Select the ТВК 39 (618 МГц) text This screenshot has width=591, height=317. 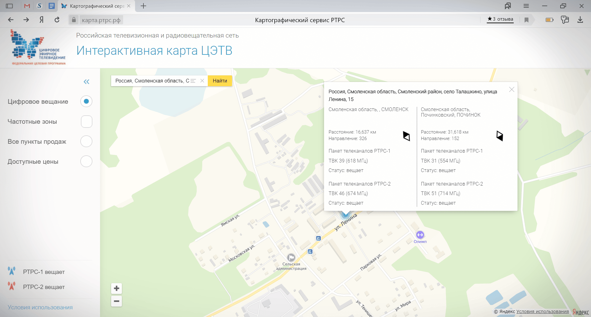click(348, 161)
